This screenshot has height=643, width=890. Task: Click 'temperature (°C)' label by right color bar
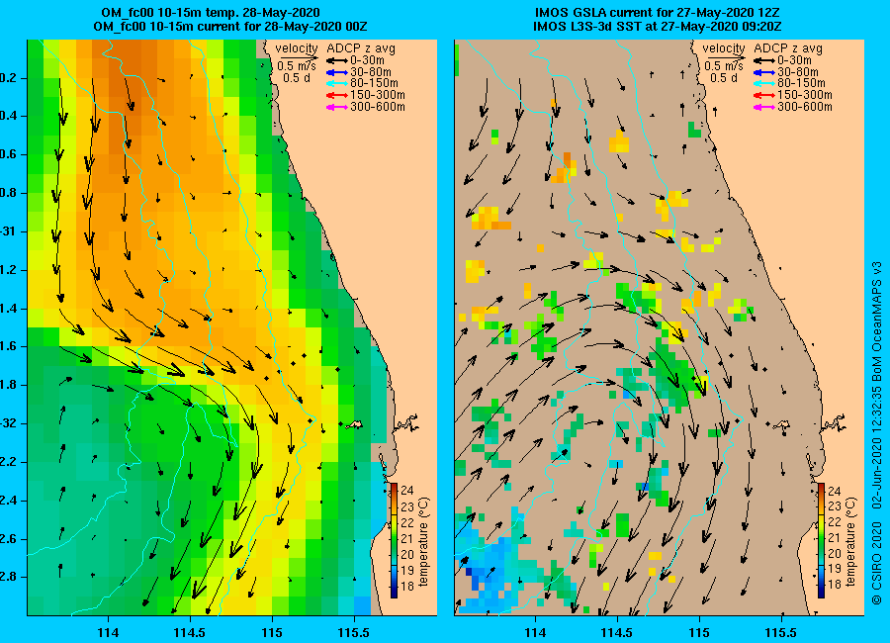(850, 541)
